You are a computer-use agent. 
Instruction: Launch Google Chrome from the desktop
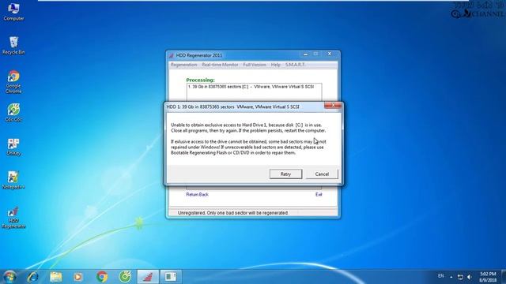coord(13,82)
